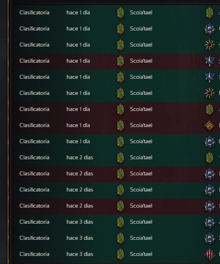This screenshot has height=264, width=220.
Task: Click the red Monsters opponent faction icon
Action: point(210,254)
